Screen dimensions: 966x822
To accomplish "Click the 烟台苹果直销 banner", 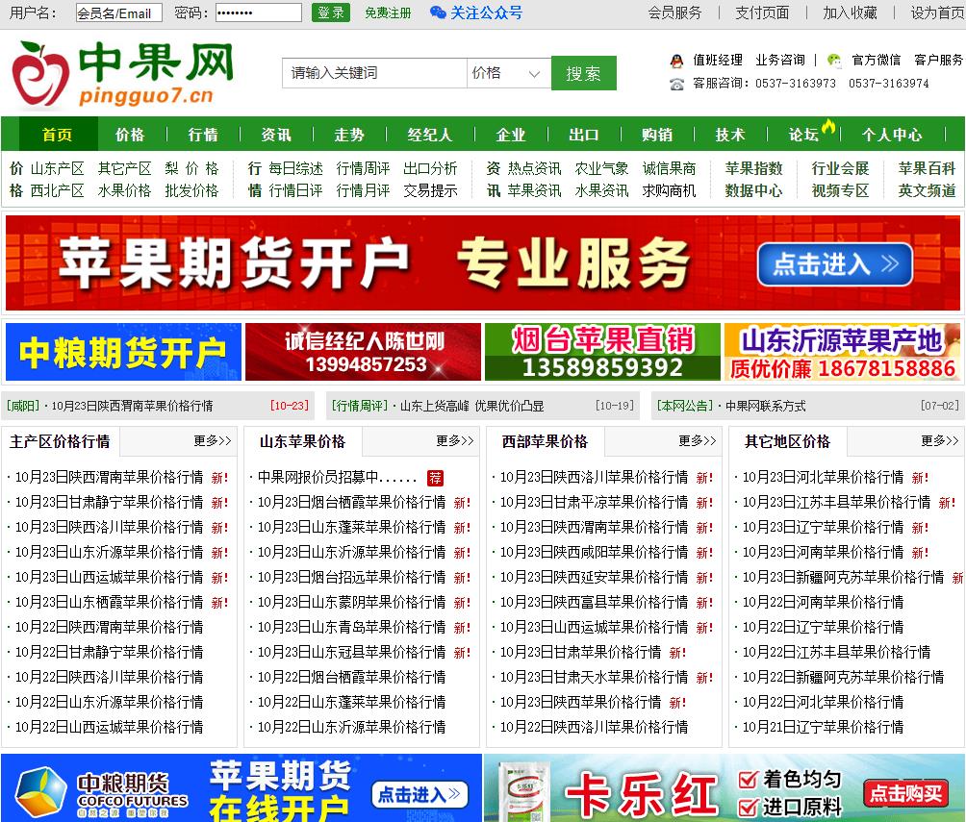I will [x=602, y=352].
